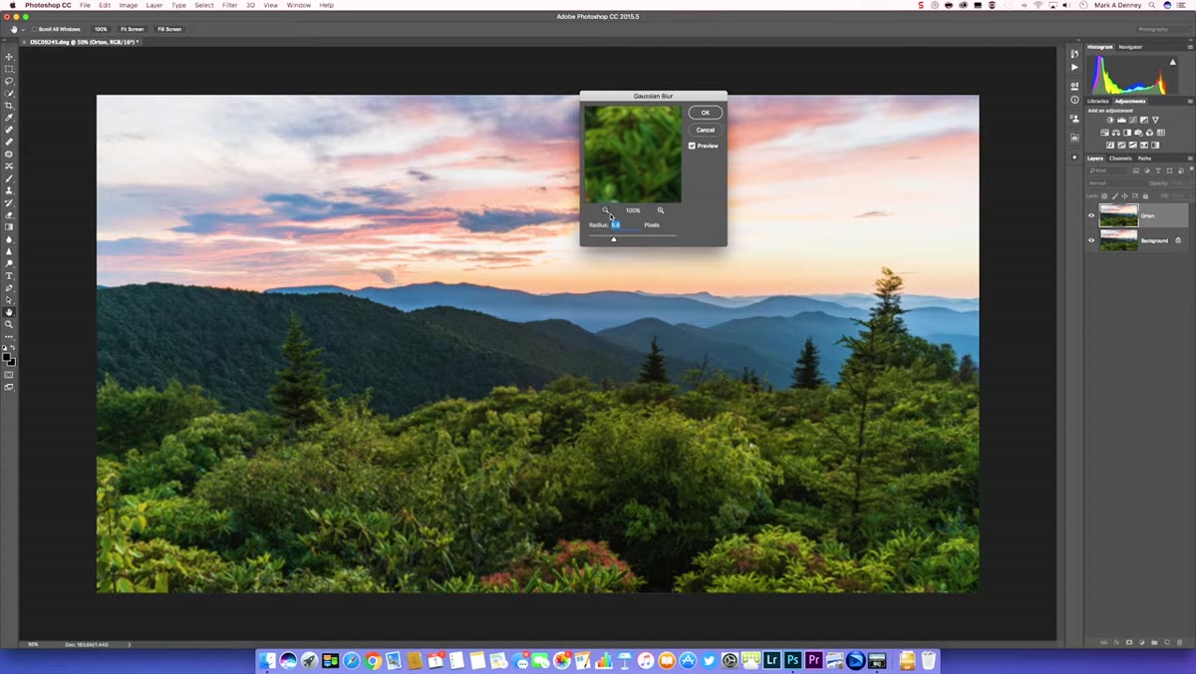Open the Actions panel play icon

point(1074,67)
